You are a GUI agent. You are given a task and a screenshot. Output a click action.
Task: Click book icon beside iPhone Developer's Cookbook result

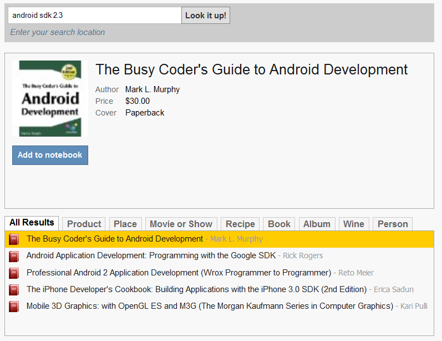tap(14, 290)
